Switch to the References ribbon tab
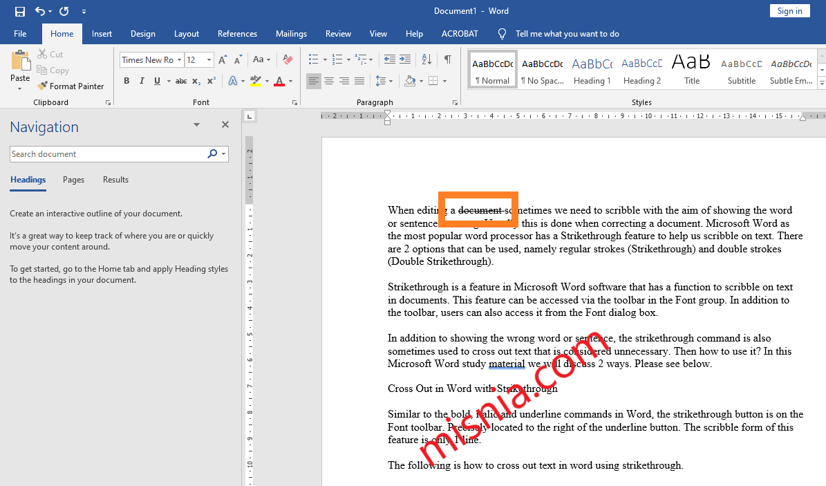The width and height of the screenshot is (826, 486). click(237, 33)
